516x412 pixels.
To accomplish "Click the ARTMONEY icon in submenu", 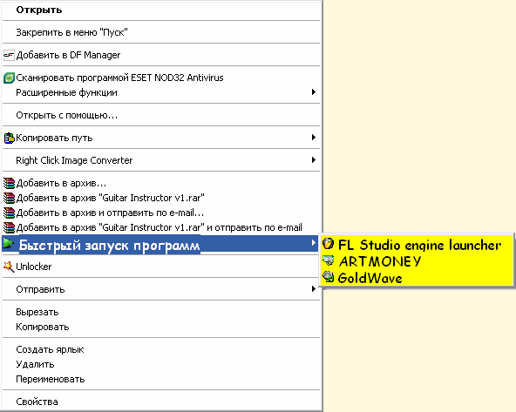I will pyautogui.click(x=328, y=260).
